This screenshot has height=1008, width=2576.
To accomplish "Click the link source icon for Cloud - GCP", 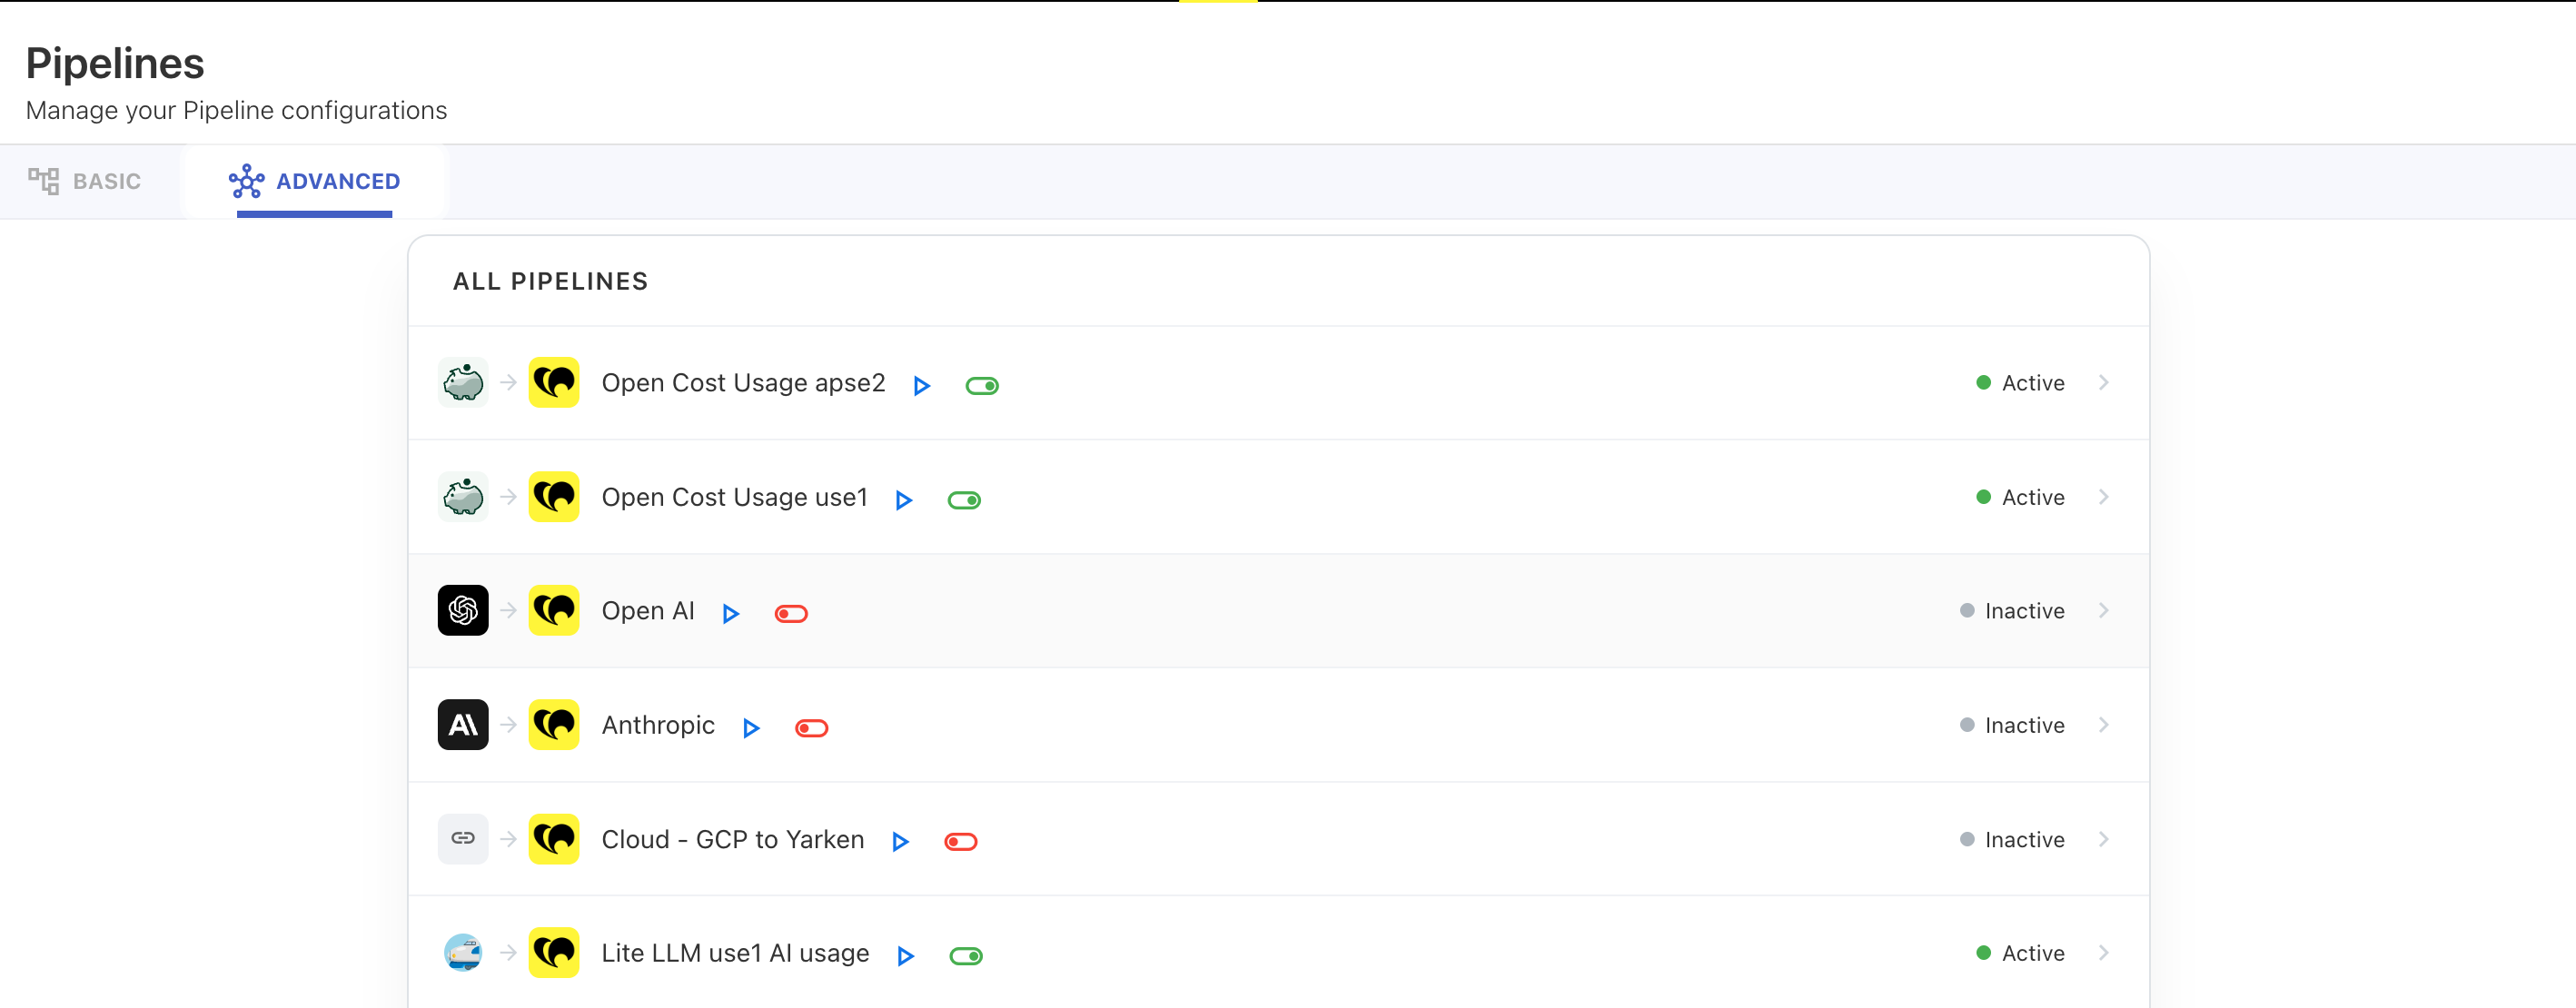I will click(463, 838).
